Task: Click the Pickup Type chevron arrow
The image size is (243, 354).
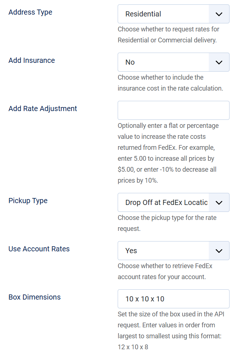Action: [219, 202]
